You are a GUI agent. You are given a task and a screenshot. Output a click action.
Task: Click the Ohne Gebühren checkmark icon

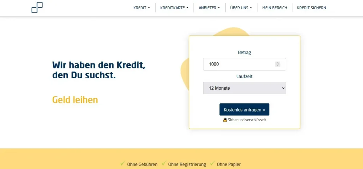(x=123, y=164)
